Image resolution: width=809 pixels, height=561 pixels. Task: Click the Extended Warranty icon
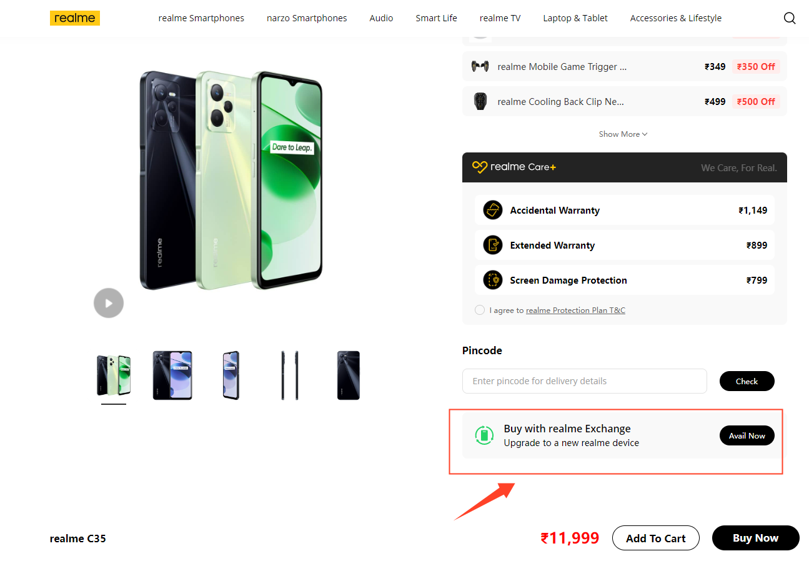[x=493, y=246]
